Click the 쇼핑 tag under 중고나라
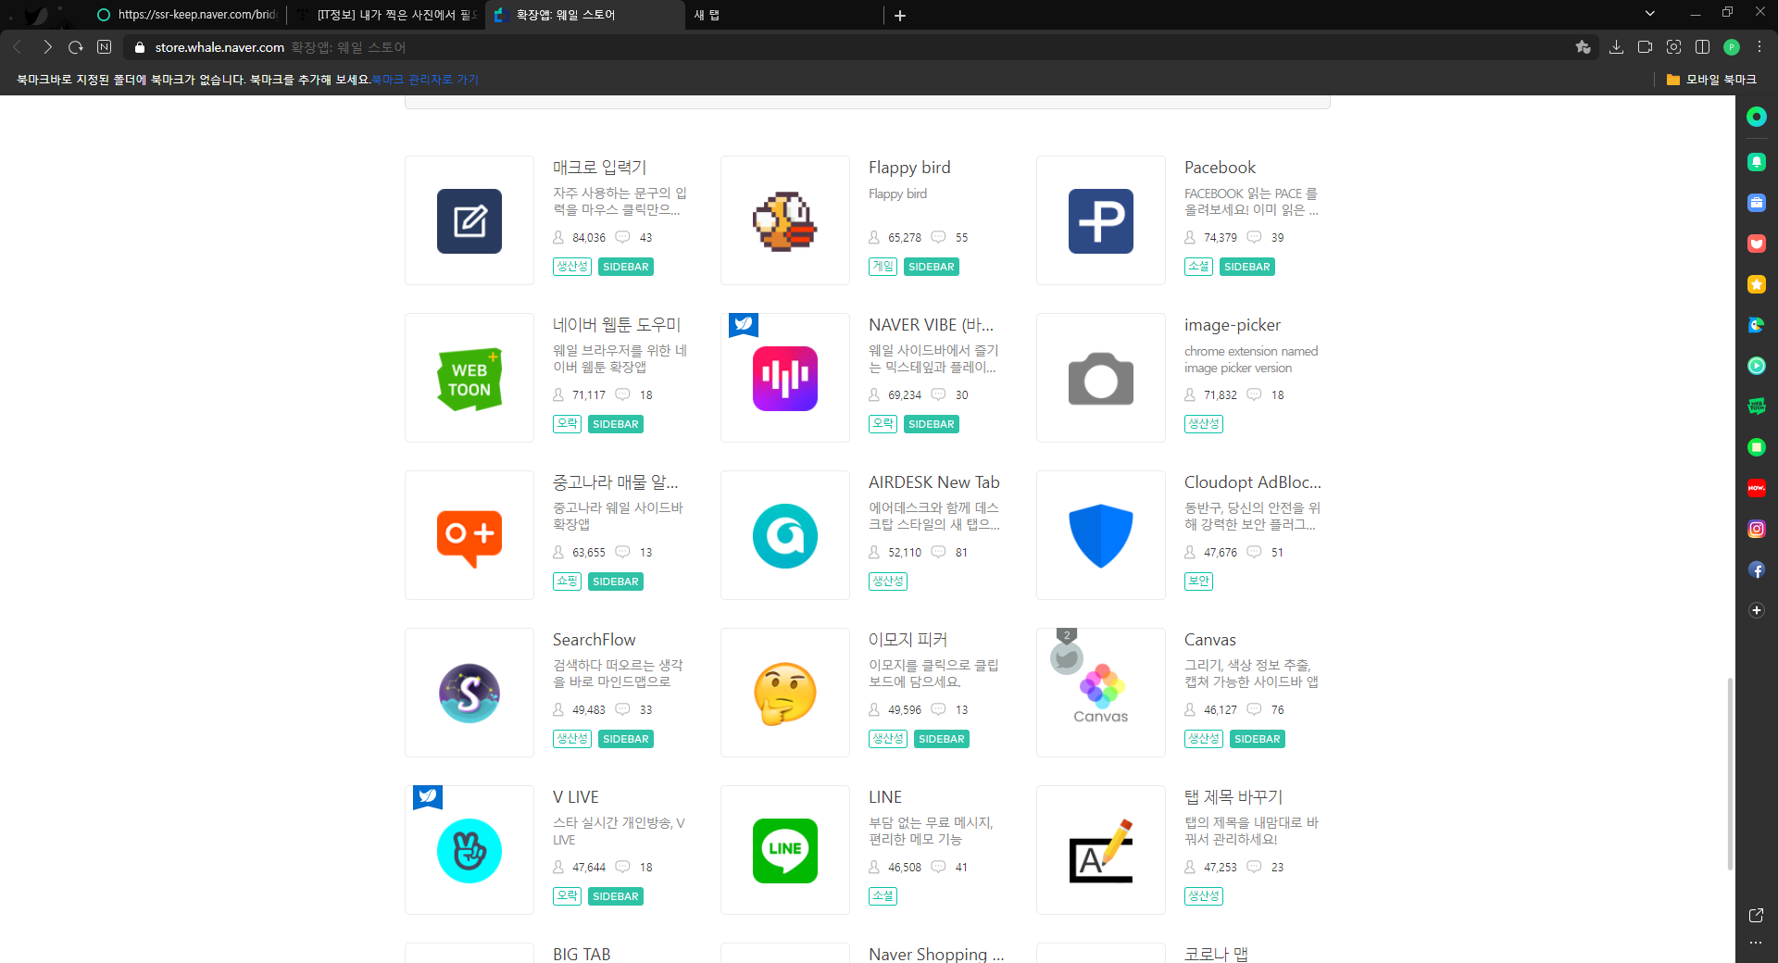 [567, 582]
